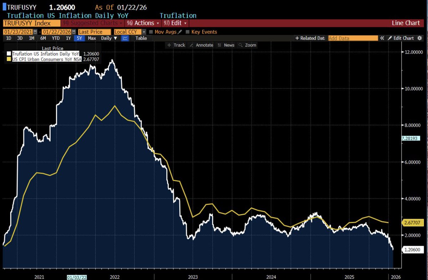Select the Max time range tab
Viewport: 428px width, 280px height.
pos(92,38)
